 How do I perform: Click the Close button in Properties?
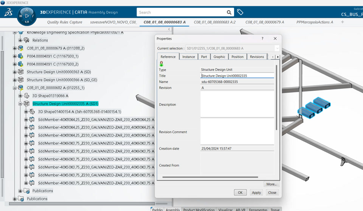click(272, 193)
